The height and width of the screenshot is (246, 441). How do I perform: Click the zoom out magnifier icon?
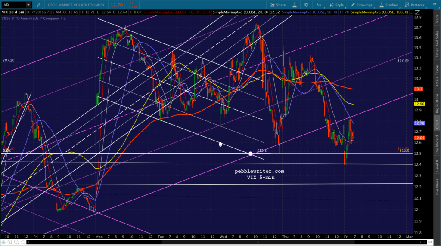17,242
